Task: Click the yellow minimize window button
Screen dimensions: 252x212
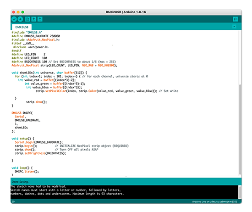Action: point(18,12)
